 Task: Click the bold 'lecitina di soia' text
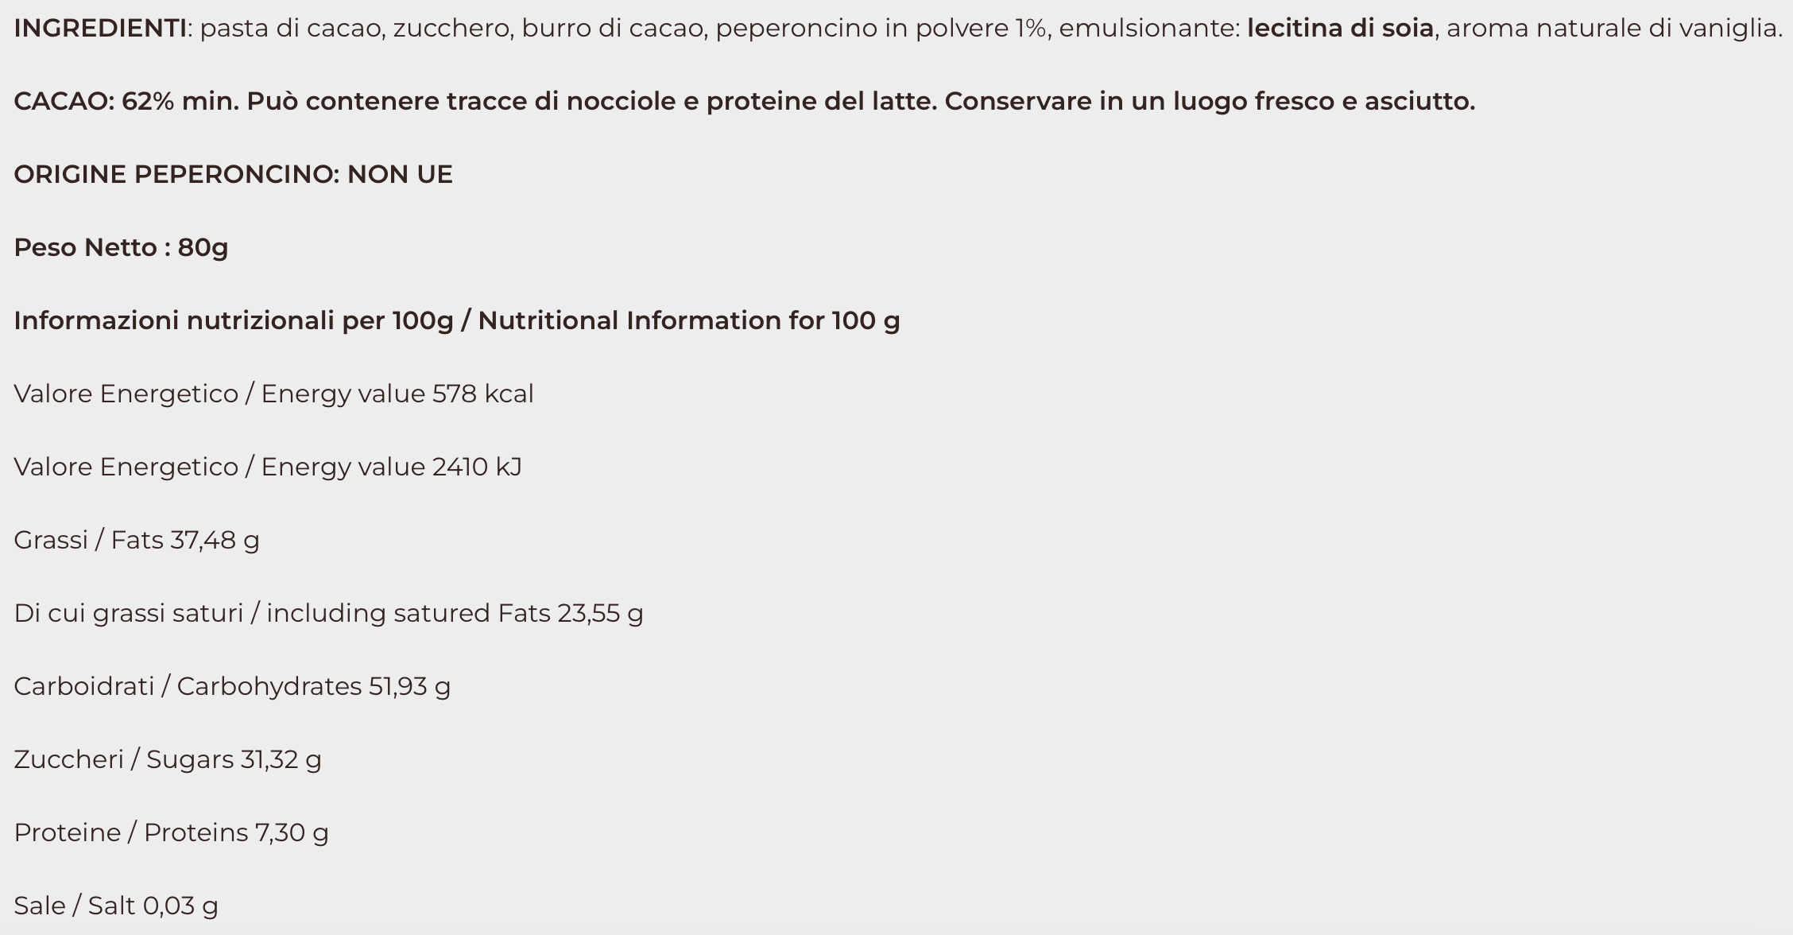(1340, 29)
